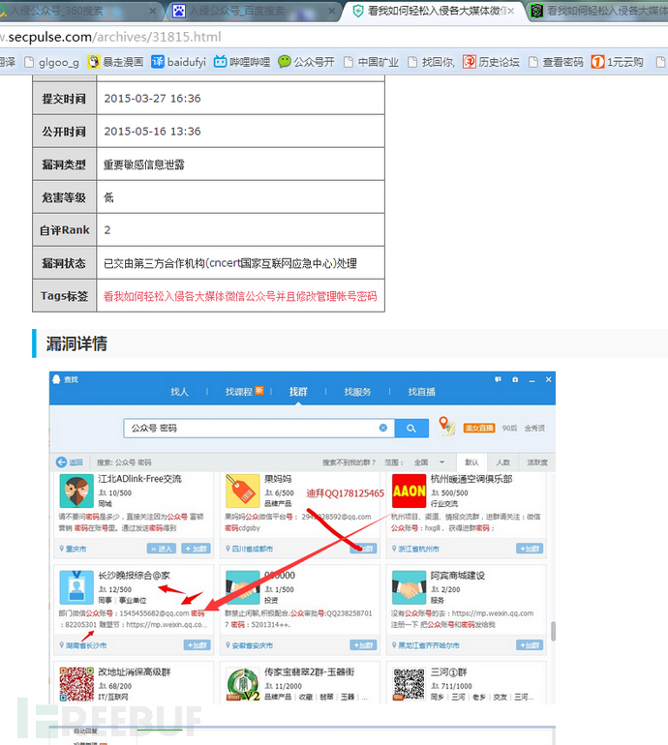Click 加群 on the 江北ADlink-Free交流 card
668x745 pixels.
click(x=196, y=549)
